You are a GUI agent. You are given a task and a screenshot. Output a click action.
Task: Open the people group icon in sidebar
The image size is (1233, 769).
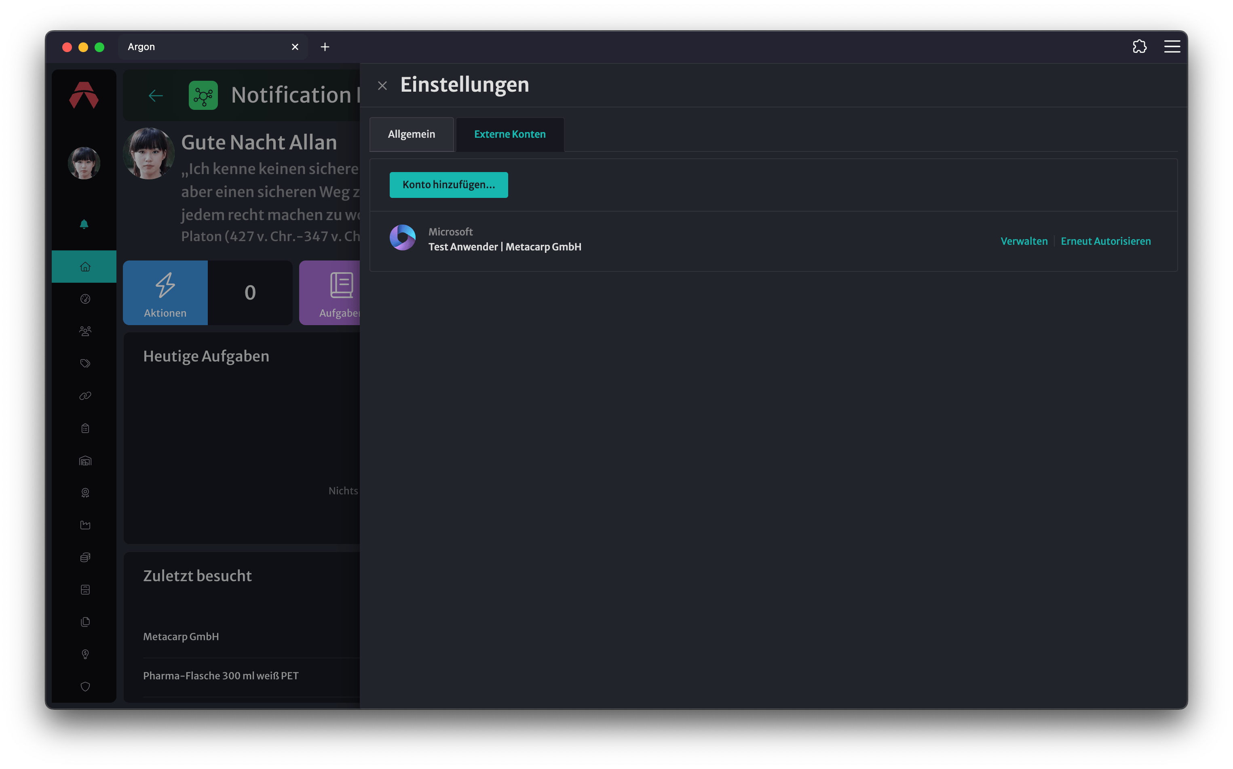coord(85,331)
